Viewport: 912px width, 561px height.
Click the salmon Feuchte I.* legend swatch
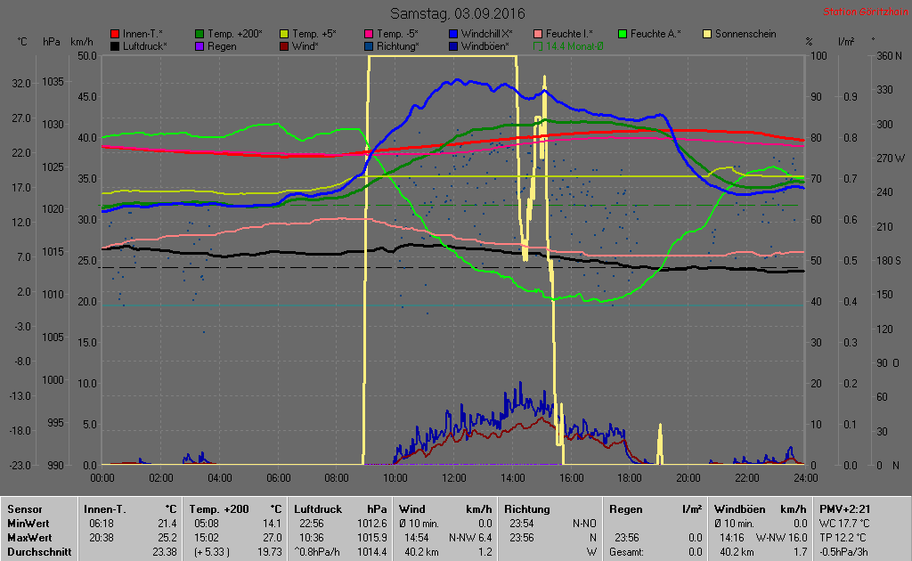537,35
